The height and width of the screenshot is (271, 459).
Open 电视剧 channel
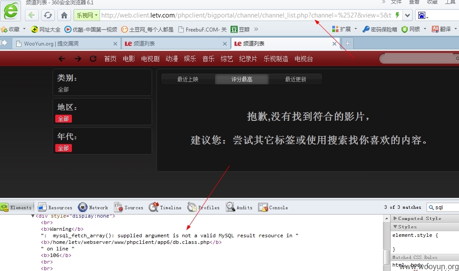click(150, 59)
